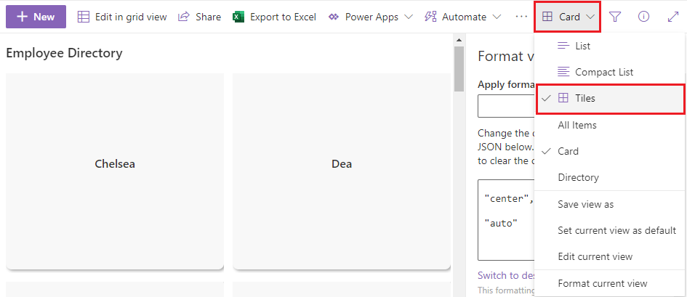Open the more options ellipsis menu
The height and width of the screenshot is (297, 687).
click(521, 17)
